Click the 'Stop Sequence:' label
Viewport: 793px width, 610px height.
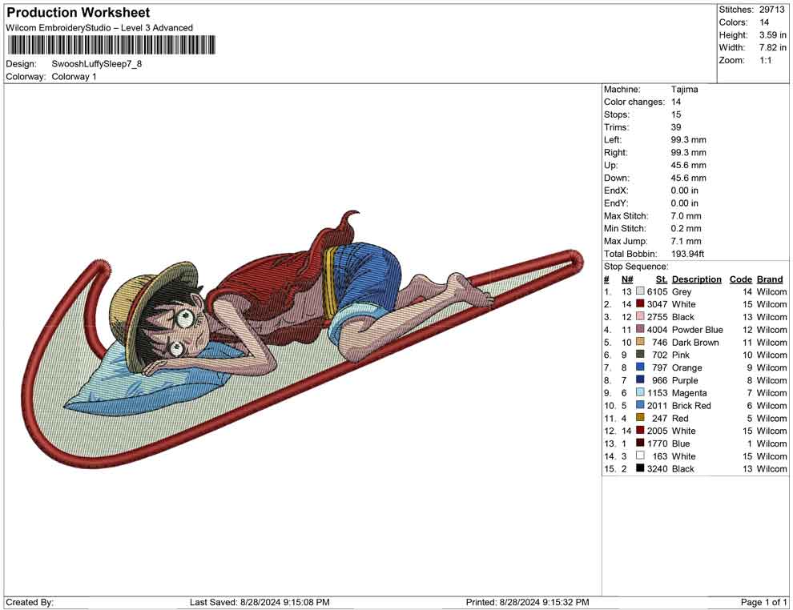click(636, 267)
